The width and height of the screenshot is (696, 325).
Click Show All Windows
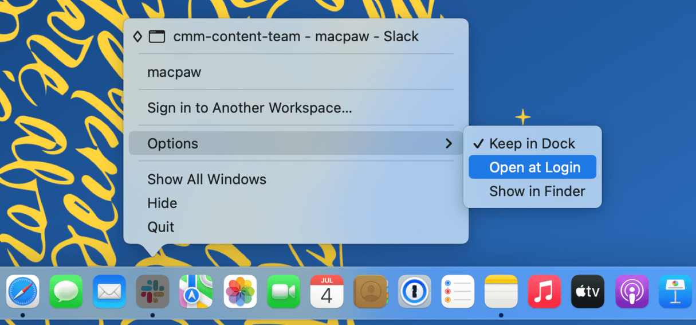coord(296,179)
